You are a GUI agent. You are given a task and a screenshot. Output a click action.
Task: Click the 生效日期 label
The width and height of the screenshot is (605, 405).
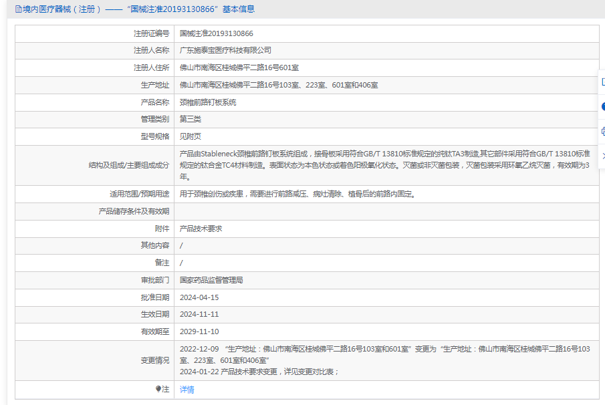155,314
